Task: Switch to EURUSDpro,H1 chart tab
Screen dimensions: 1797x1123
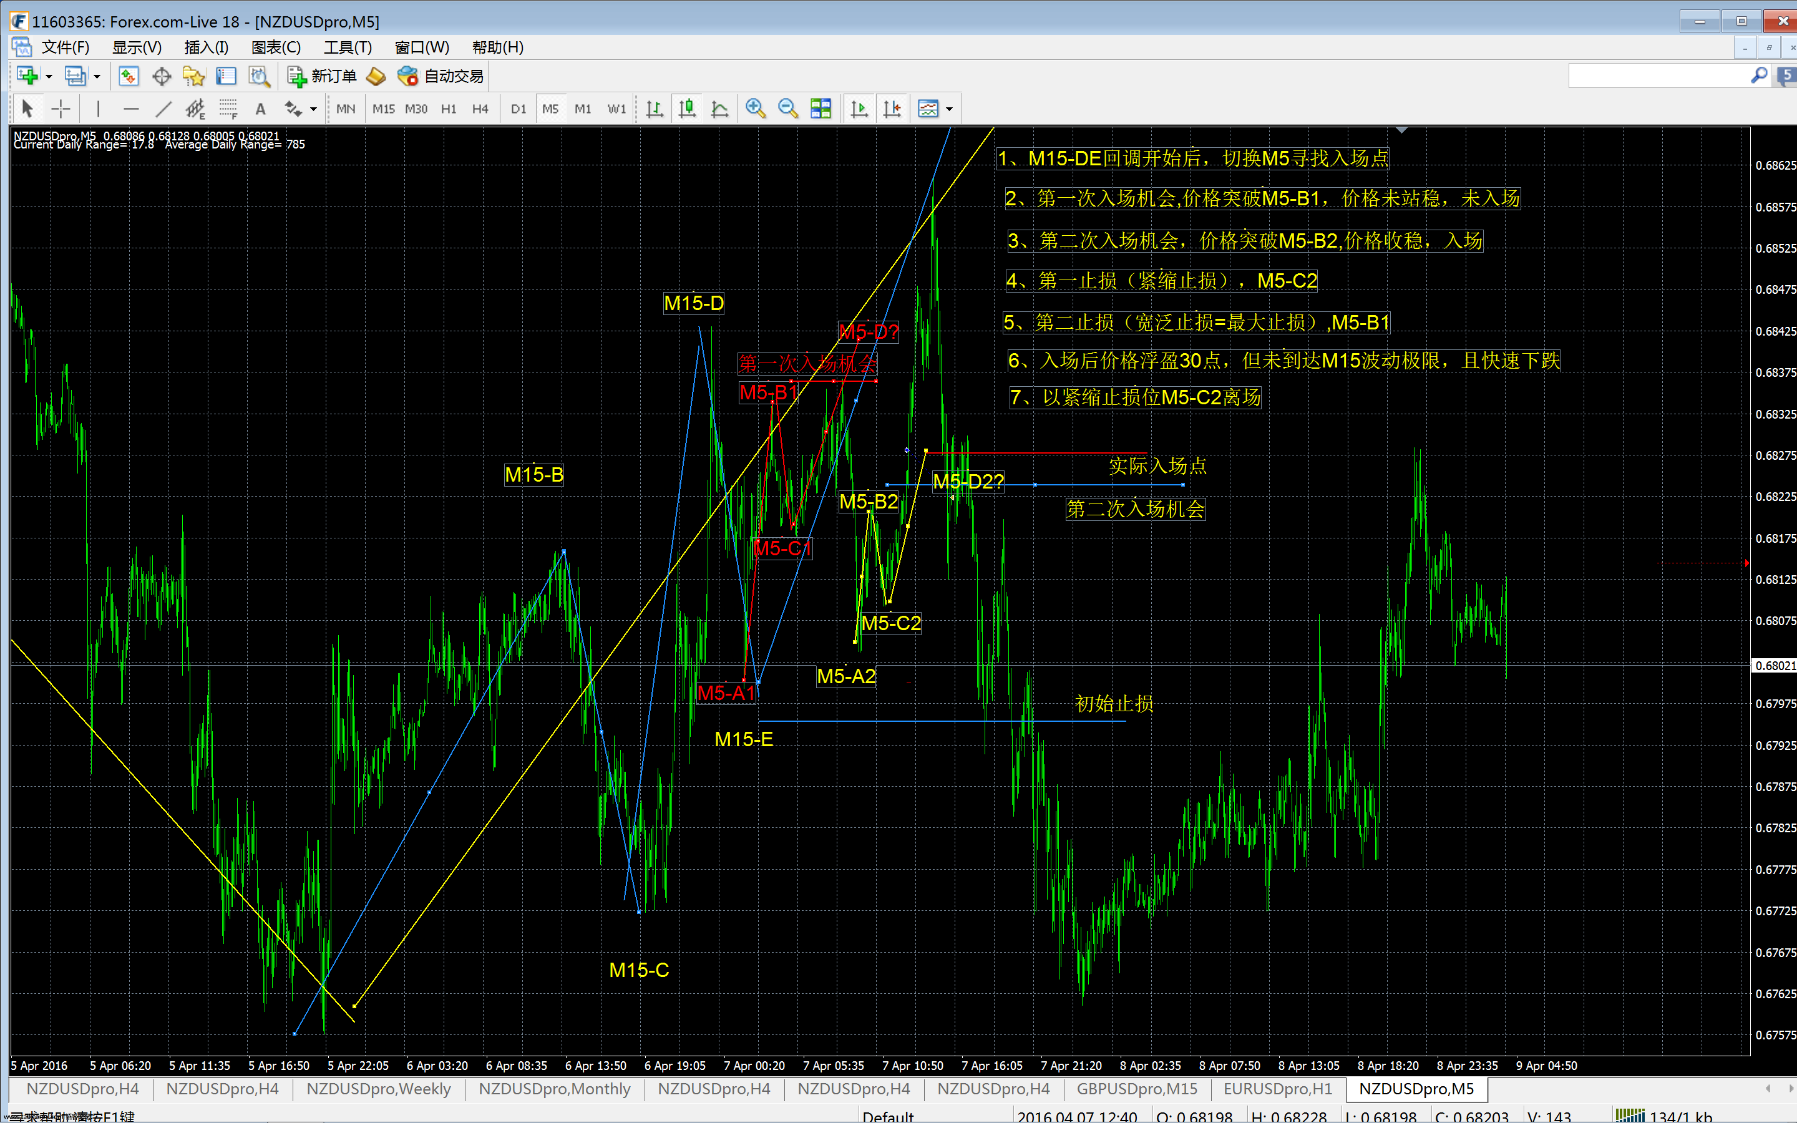Action: [x=1278, y=1089]
